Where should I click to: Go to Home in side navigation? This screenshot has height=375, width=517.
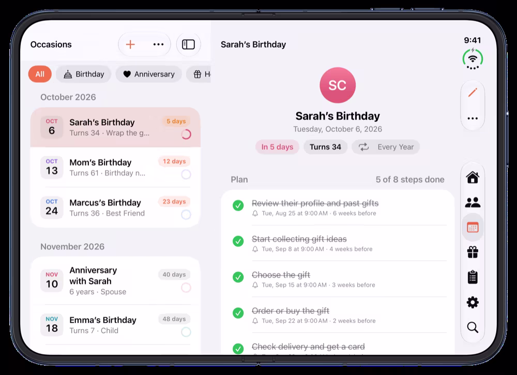click(473, 177)
